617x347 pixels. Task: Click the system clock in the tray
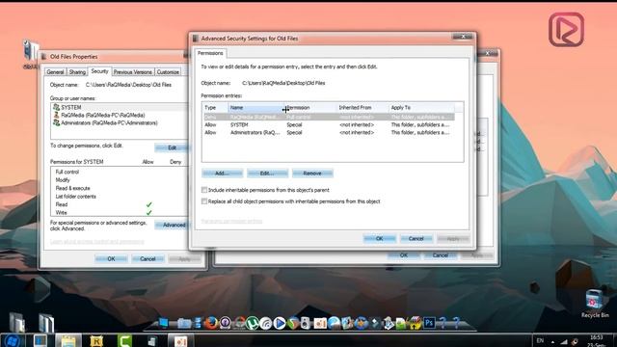597,340
